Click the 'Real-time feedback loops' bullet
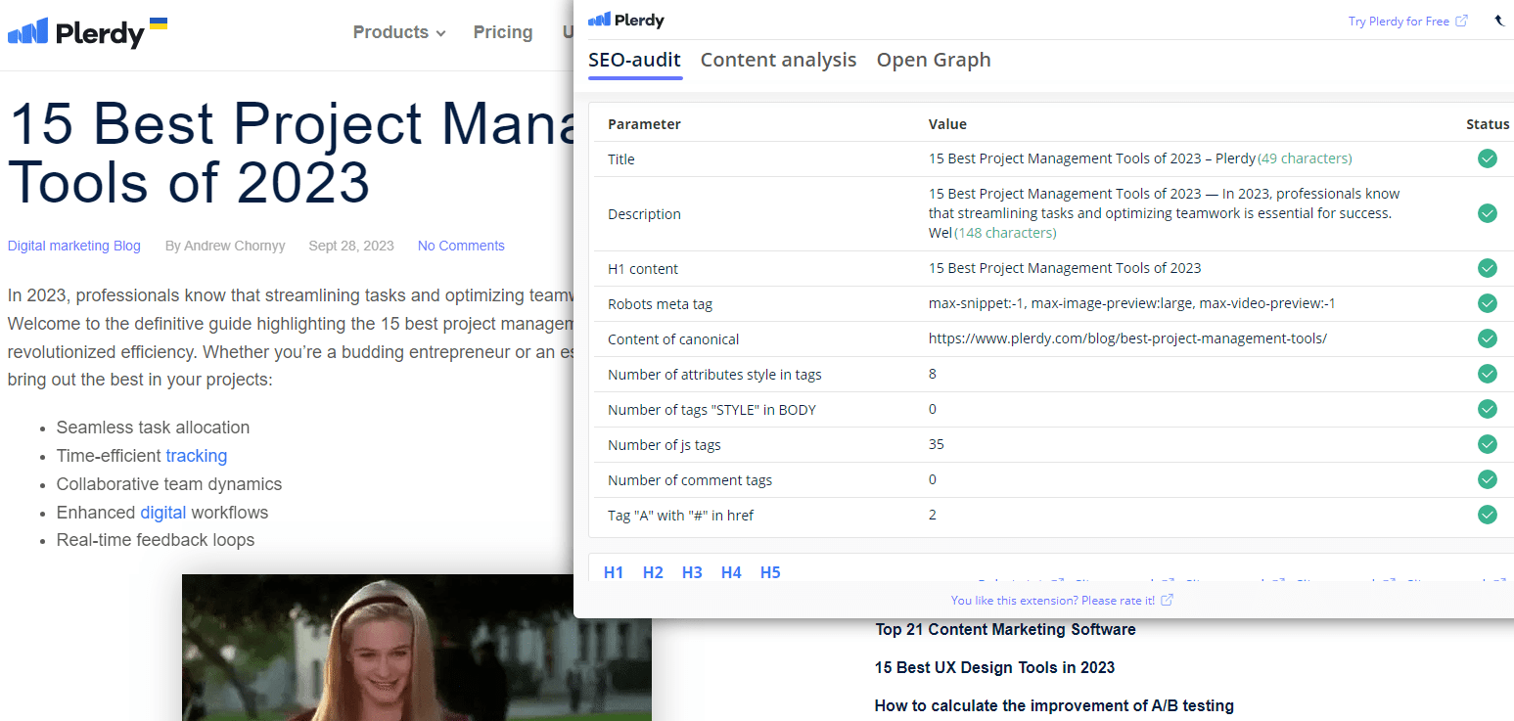The height and width of the screenshot is (721, 1514). pos(156,540)
